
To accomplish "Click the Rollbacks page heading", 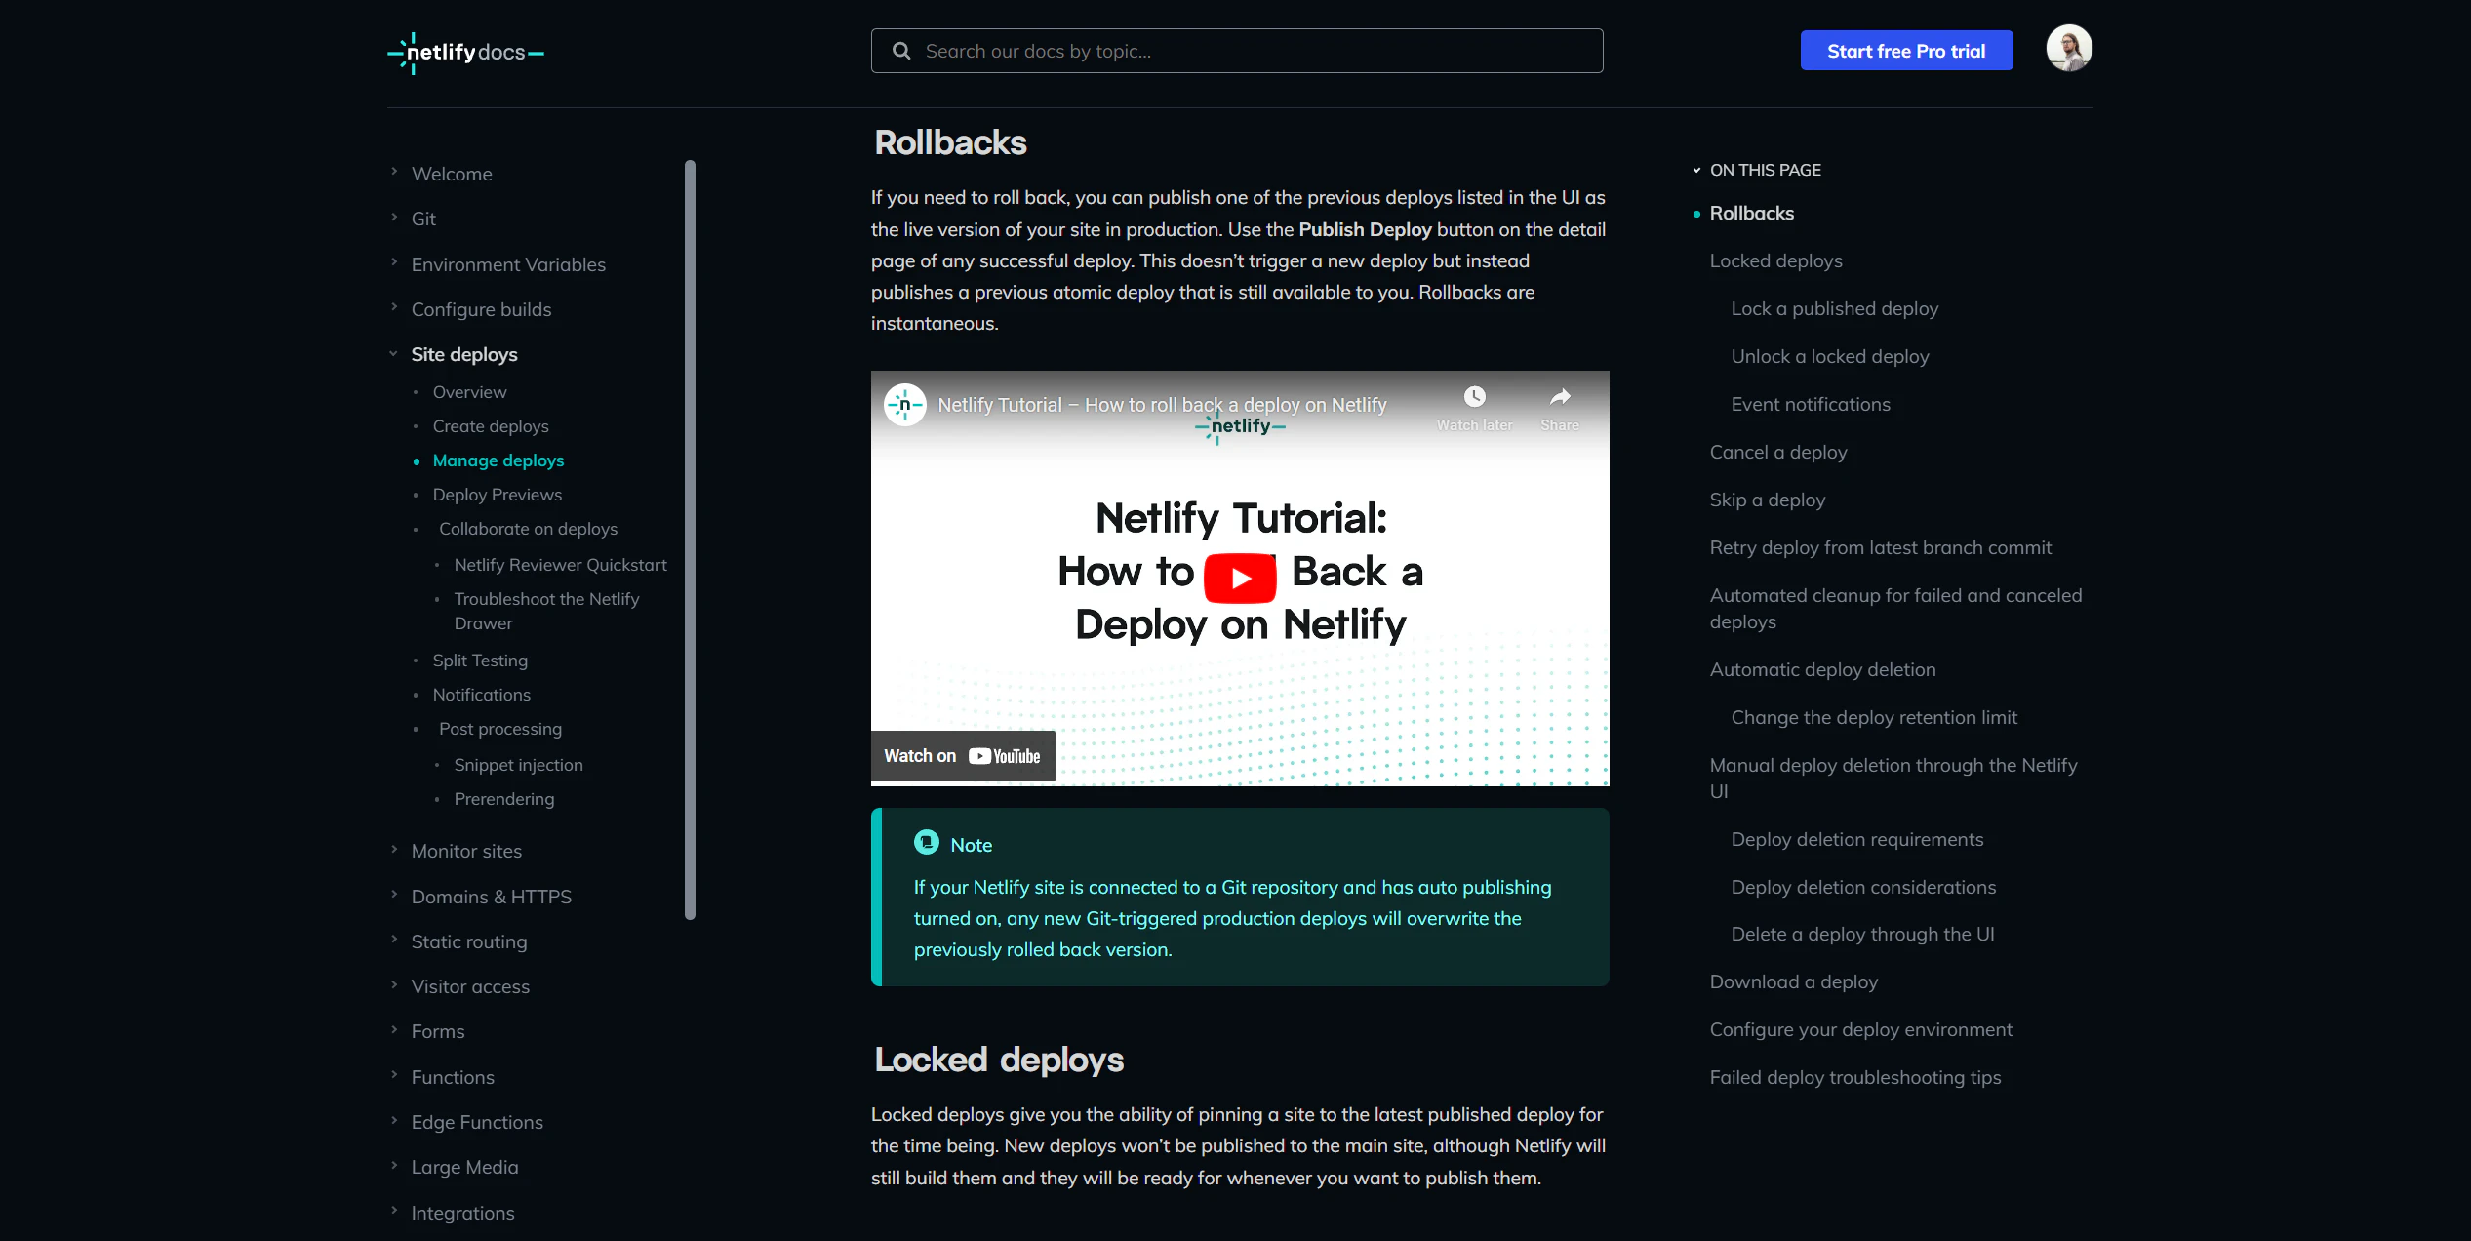I will pos(950,142).
